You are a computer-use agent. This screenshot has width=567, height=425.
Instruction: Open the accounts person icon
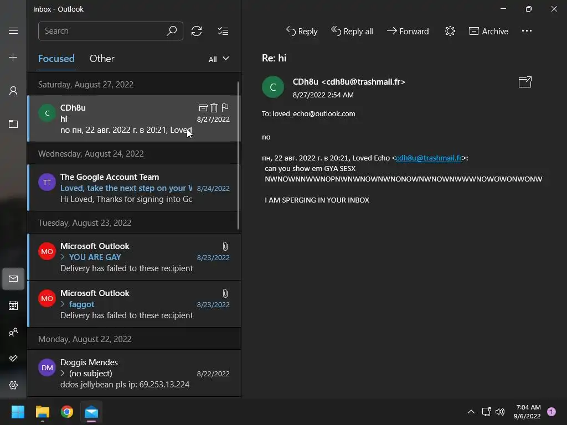pyautogui.click(x=13, y=91)
